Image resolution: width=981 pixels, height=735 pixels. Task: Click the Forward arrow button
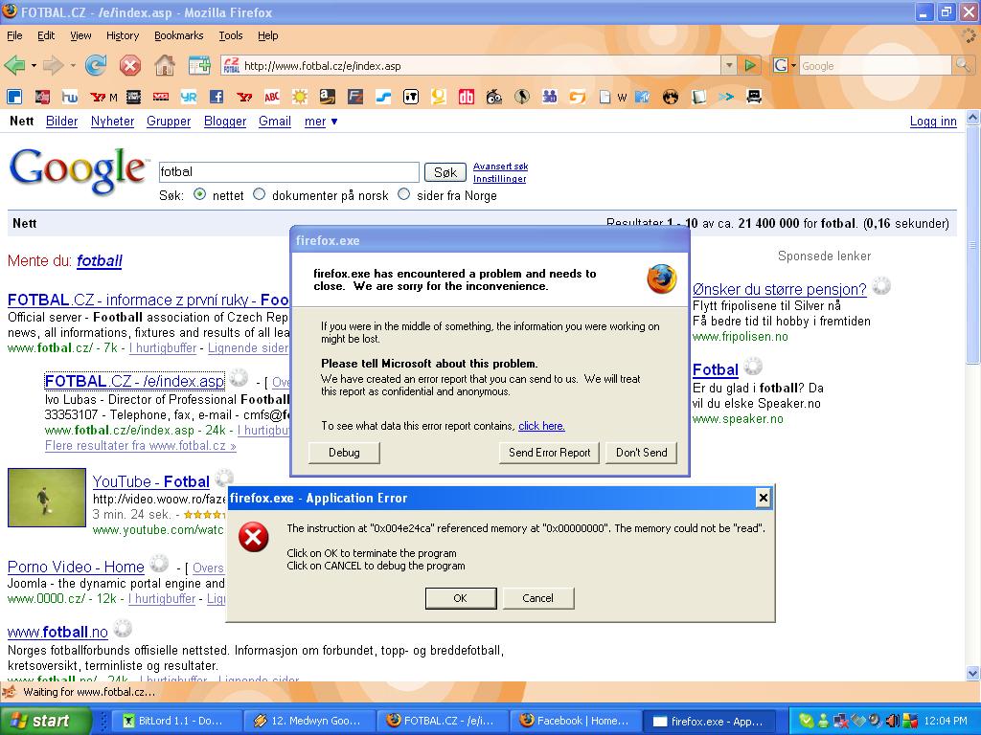coord(54,65)
